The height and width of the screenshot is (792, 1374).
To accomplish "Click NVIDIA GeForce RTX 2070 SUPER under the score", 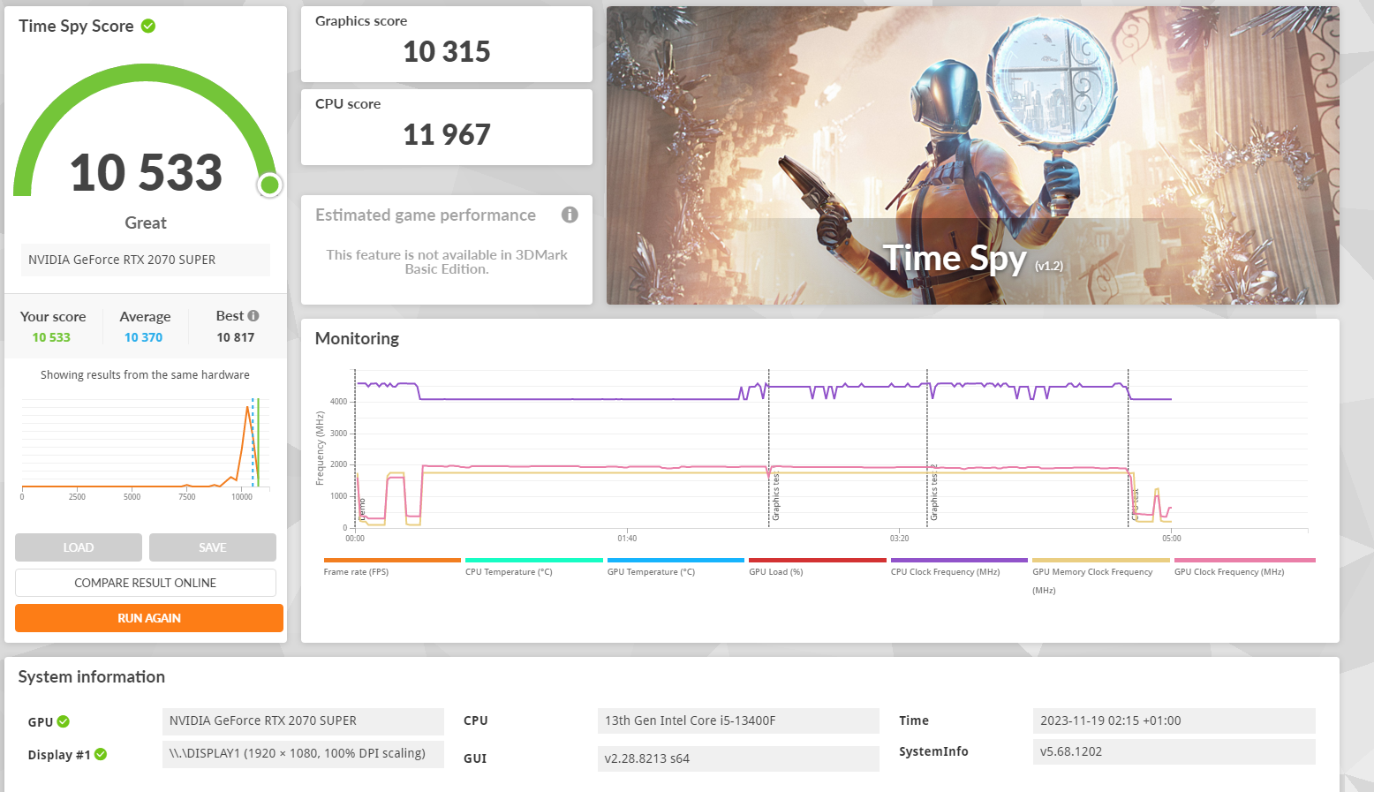I will (x=145, y=260).
